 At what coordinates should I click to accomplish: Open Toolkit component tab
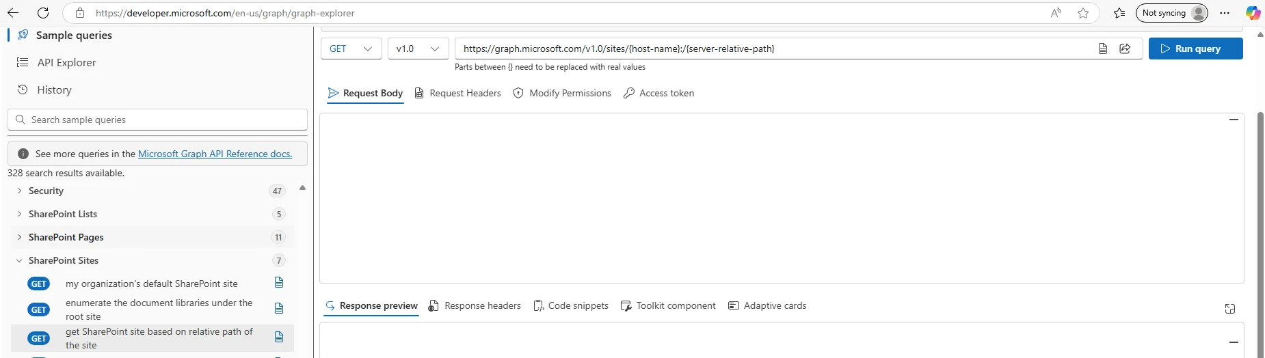tap(668, 305)
